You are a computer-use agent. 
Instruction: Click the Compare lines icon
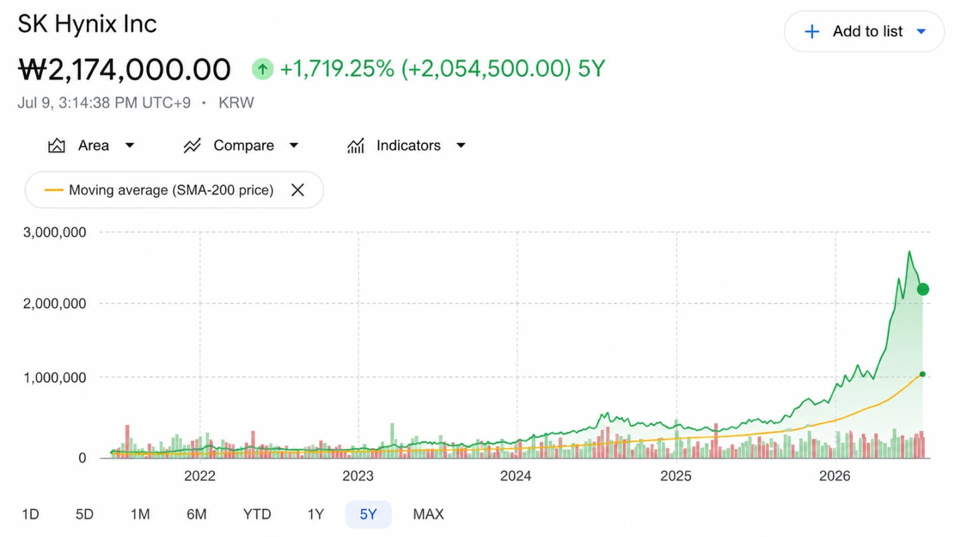(x=192, y=146)
